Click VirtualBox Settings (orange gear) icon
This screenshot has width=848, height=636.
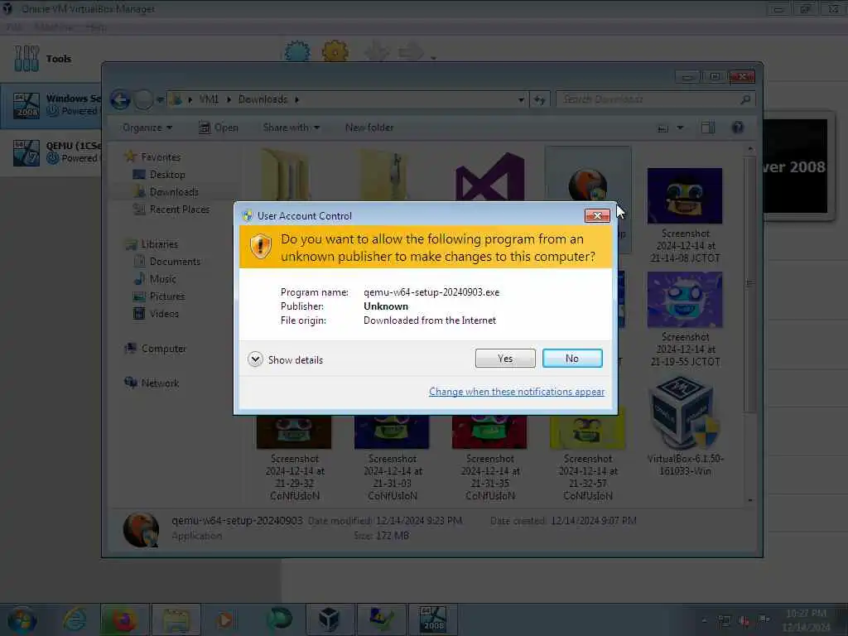(x=335, y=52)
